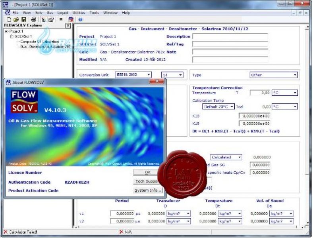Click the Open folder toolbar icon
Viewport: 313px width, 238px height.
pyautogui.click(x=16, y=19)
